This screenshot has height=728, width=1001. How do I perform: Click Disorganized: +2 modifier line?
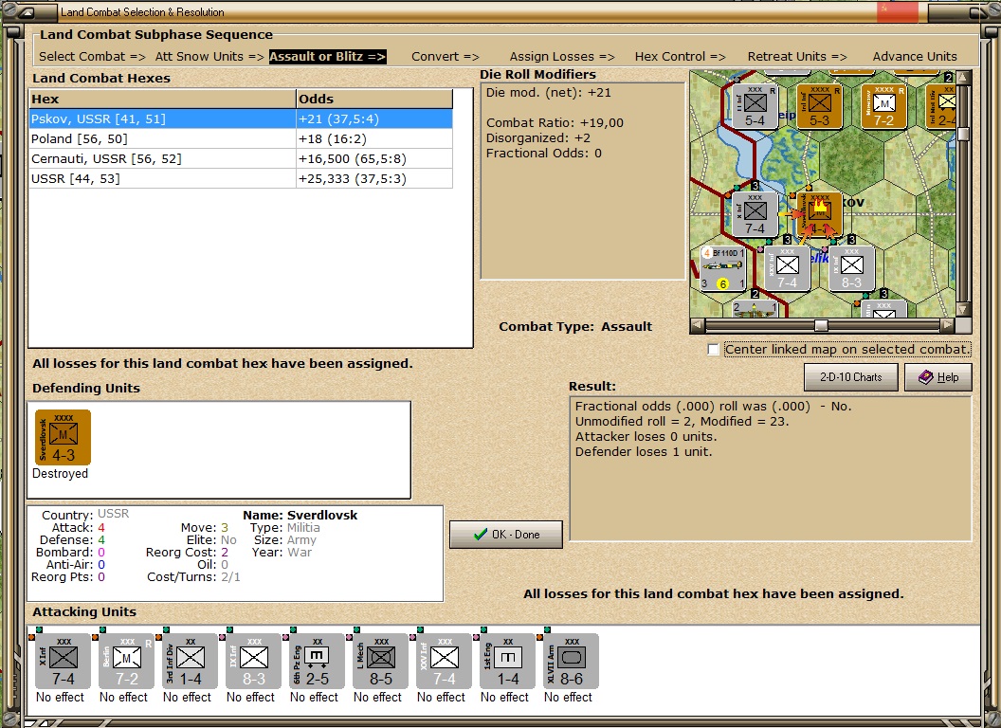tap(538, 138)
